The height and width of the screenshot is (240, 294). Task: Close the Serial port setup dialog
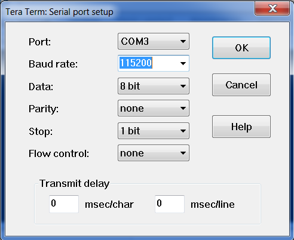coord(272,8)
